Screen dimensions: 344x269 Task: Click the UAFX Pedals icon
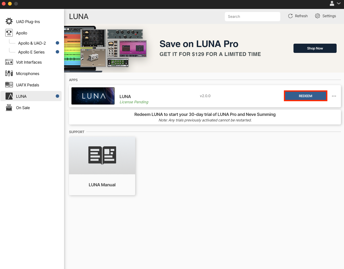coord(9,85)
